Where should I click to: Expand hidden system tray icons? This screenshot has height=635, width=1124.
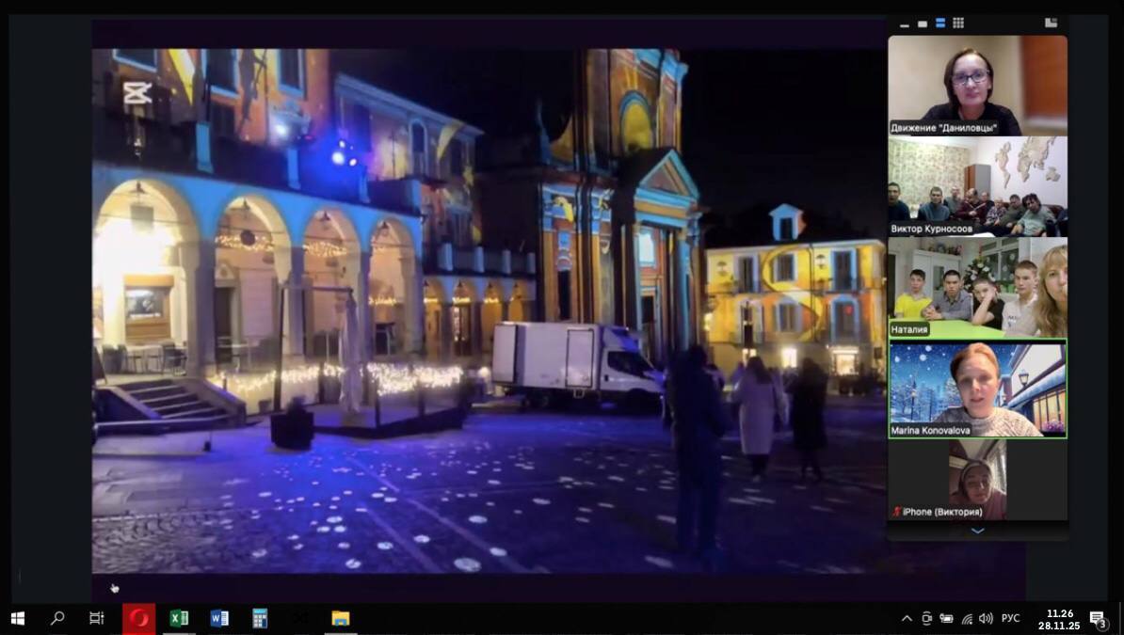[907, 618]
